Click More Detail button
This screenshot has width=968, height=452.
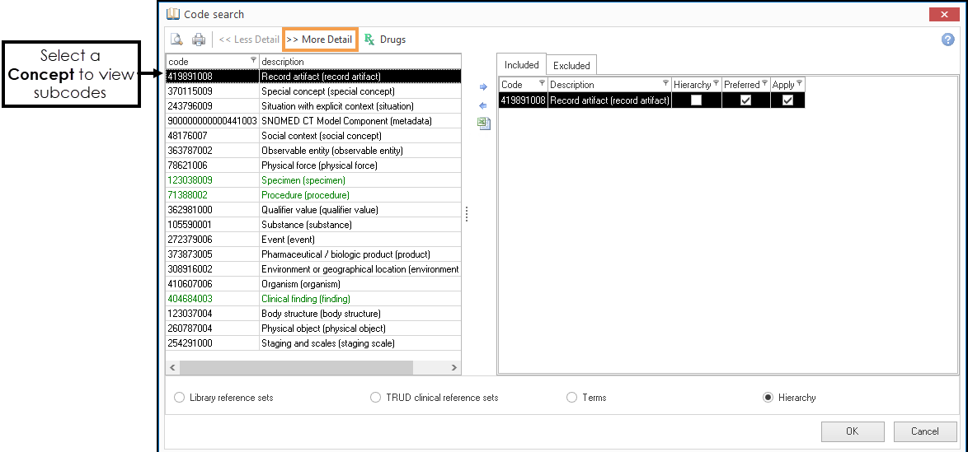320,40
